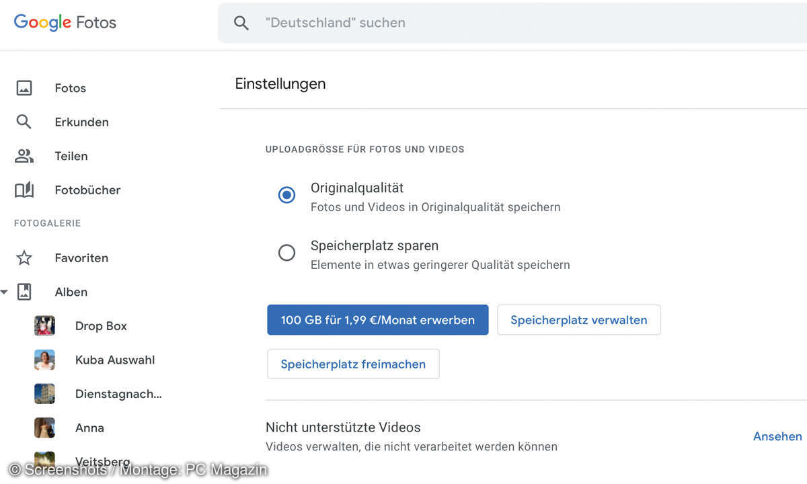
Task: Click the Speicherplatz verwalten button
Action: [579, 320]
